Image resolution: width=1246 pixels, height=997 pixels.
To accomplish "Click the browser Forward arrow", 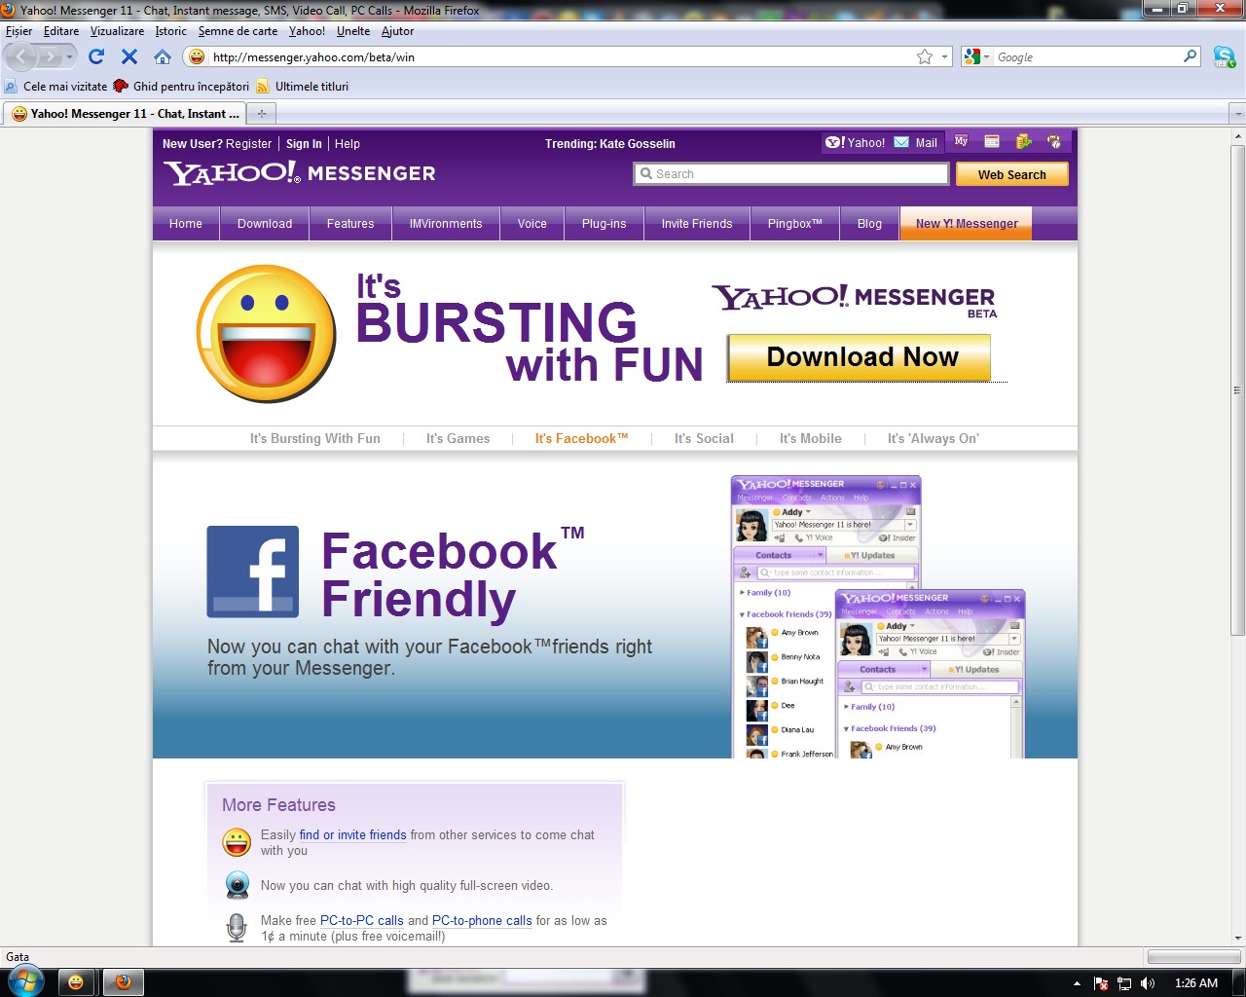I will pos(50,57).
